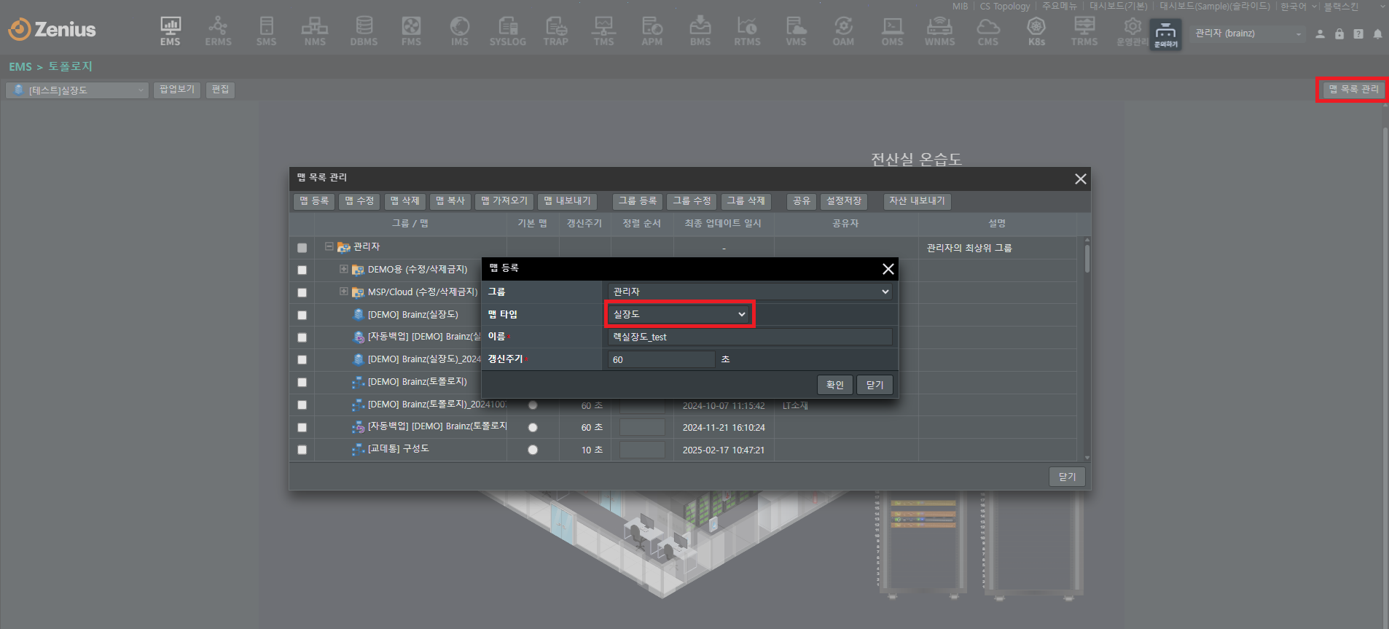Open the ERMS module icon
This screenshot has height=629, width=1389.
(218, 31)
